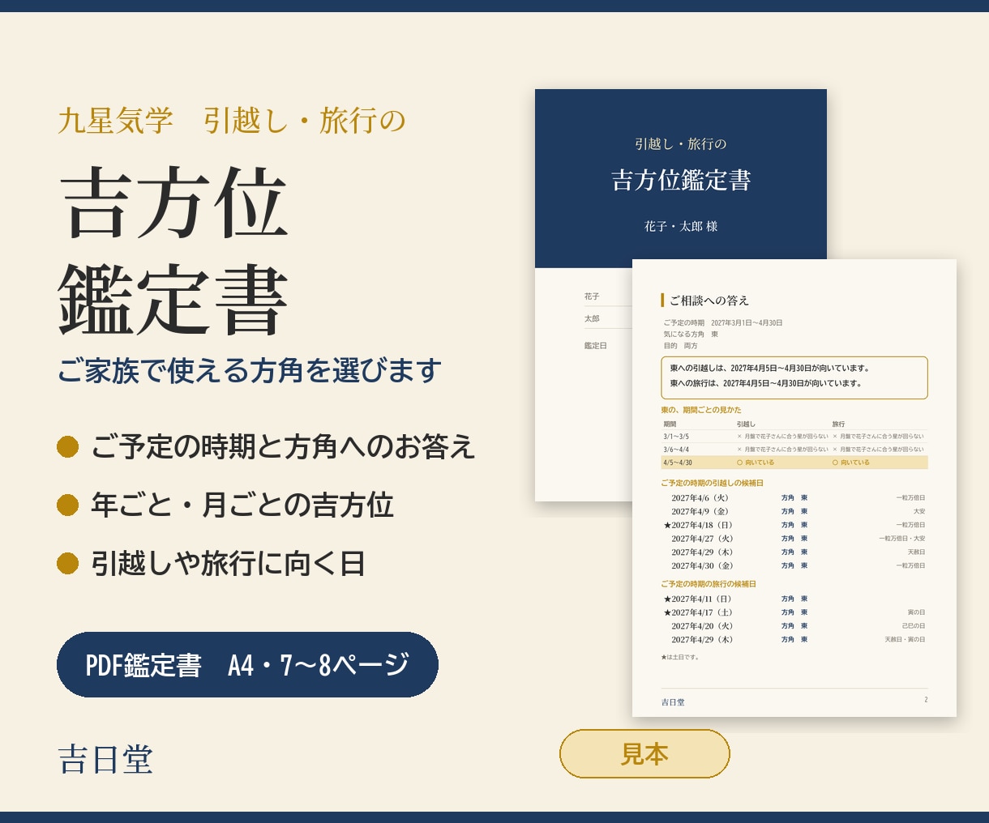989x823 pixels.
Task: Click the starred date 2027年4/11（日）
Action: 698,599
